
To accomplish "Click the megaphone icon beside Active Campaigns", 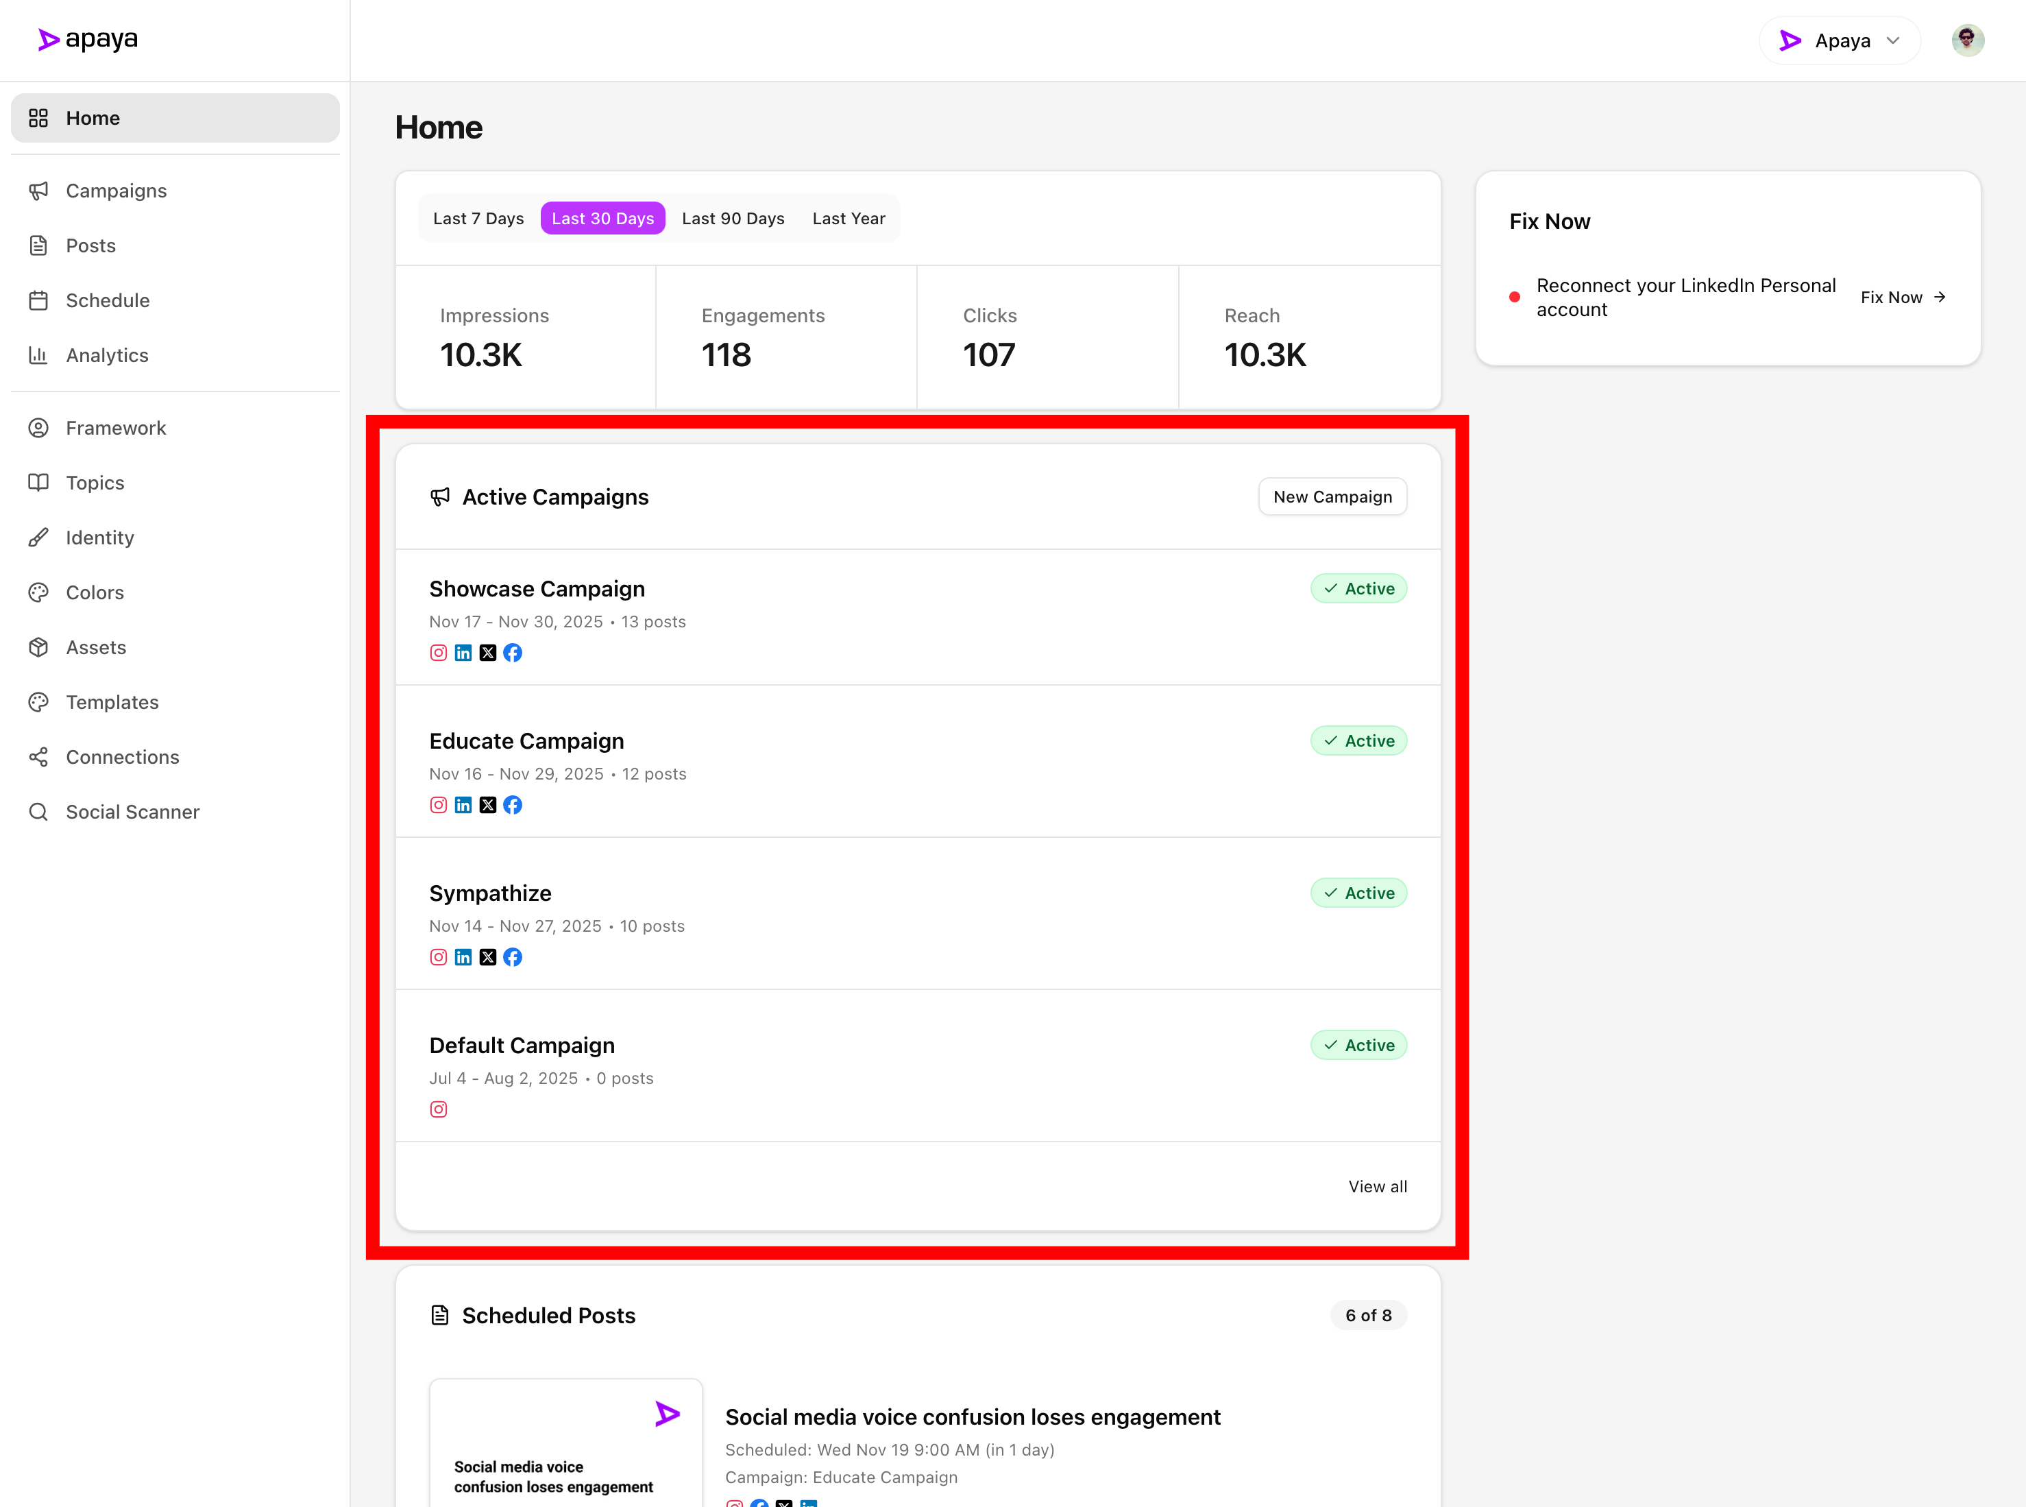I will (441, 497).
